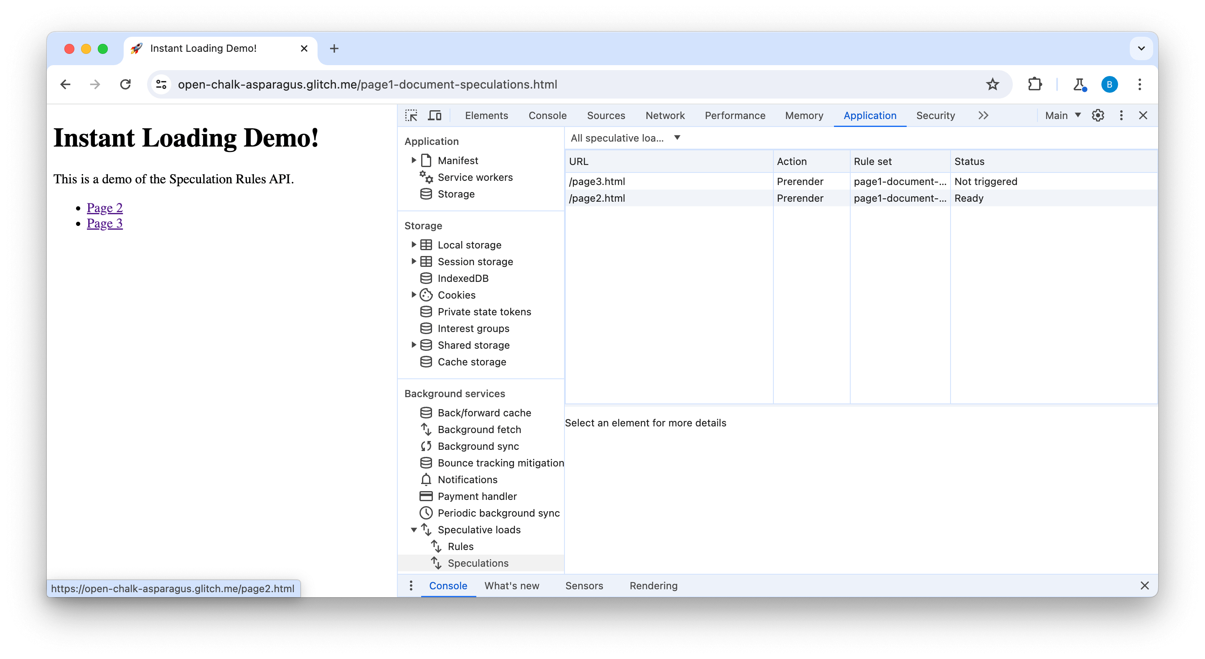The height and width of the screenshot is (659, 1205).
Task: Click the overflow menu icon in DevTools
Action: [1120, 115]
